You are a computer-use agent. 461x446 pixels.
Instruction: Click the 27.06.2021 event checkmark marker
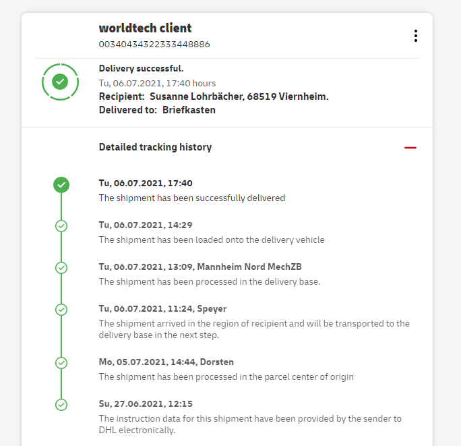tap(61, 405)
